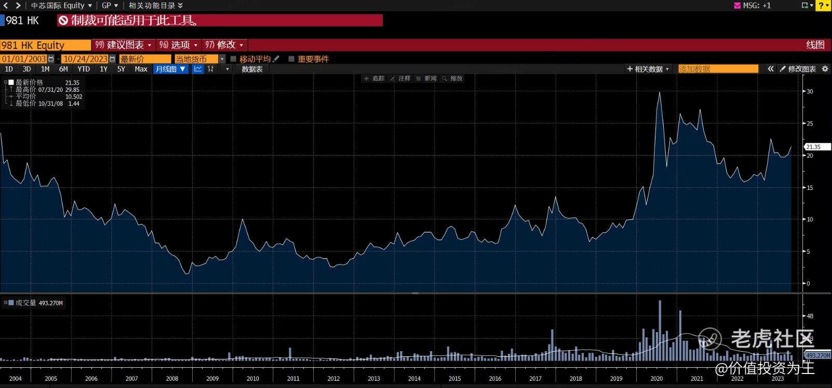Toggle the 移动平均 moving average checkbox
Screen dimensions: 832x388
point(233,59)
